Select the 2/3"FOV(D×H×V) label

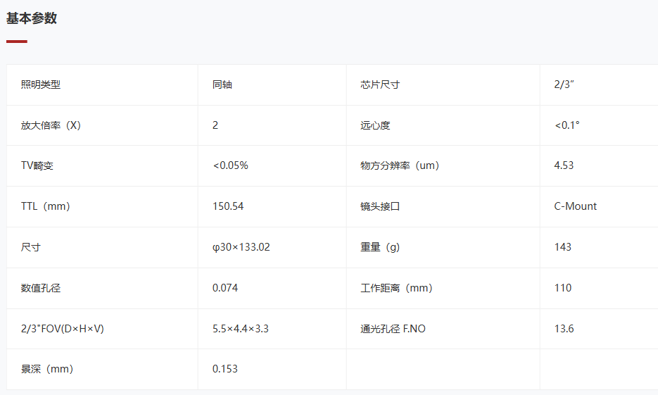click(x=63, y=329)
